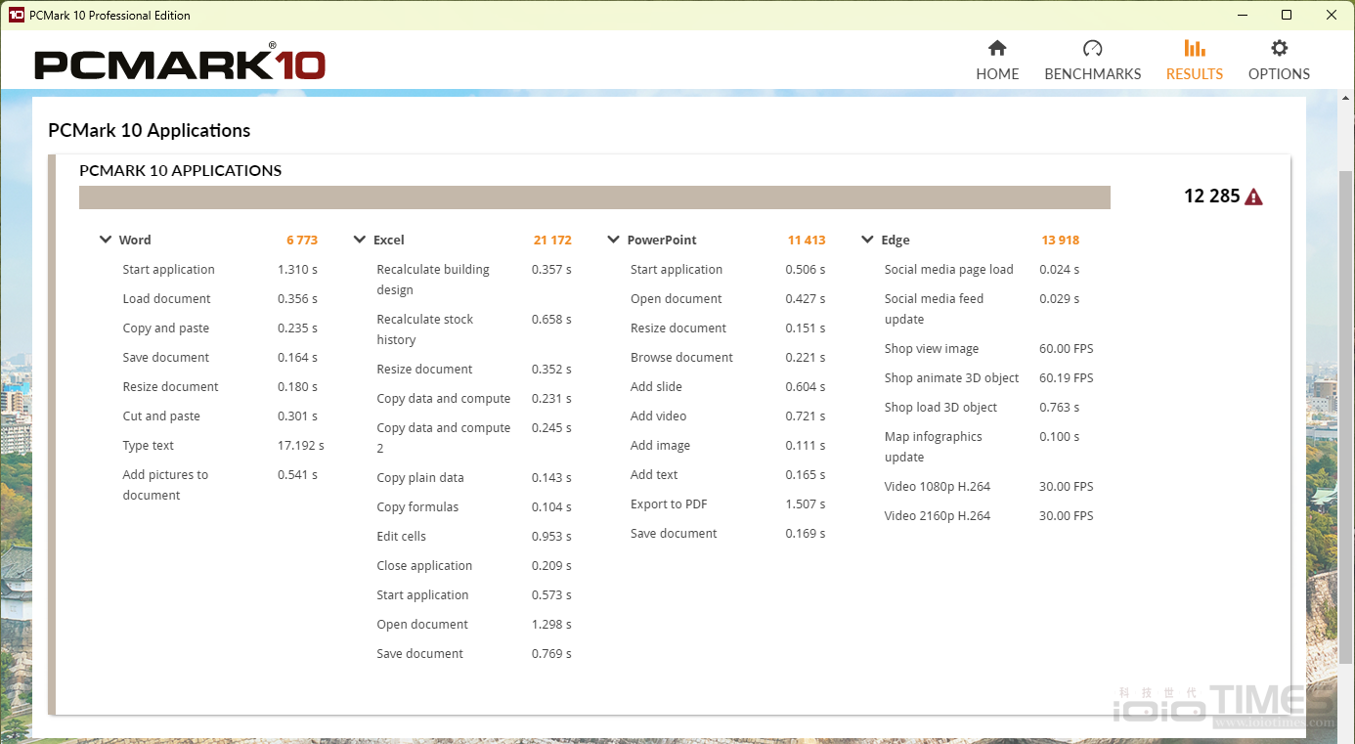Click 'Close application' in Excel list
Screen dimensions: 1355x744
pyautogui.click(x=424, y=566)
